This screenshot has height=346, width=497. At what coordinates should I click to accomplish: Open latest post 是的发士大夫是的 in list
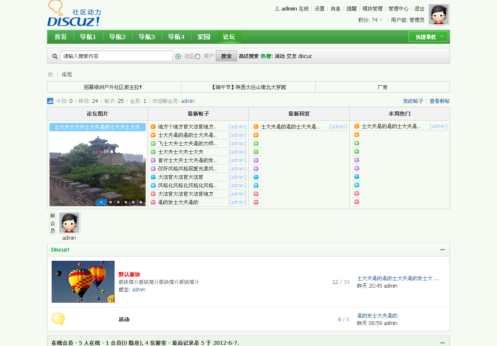click(x=178, y=202)
